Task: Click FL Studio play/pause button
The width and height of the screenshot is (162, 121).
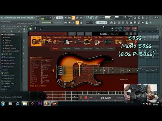Action: [46, 18]
